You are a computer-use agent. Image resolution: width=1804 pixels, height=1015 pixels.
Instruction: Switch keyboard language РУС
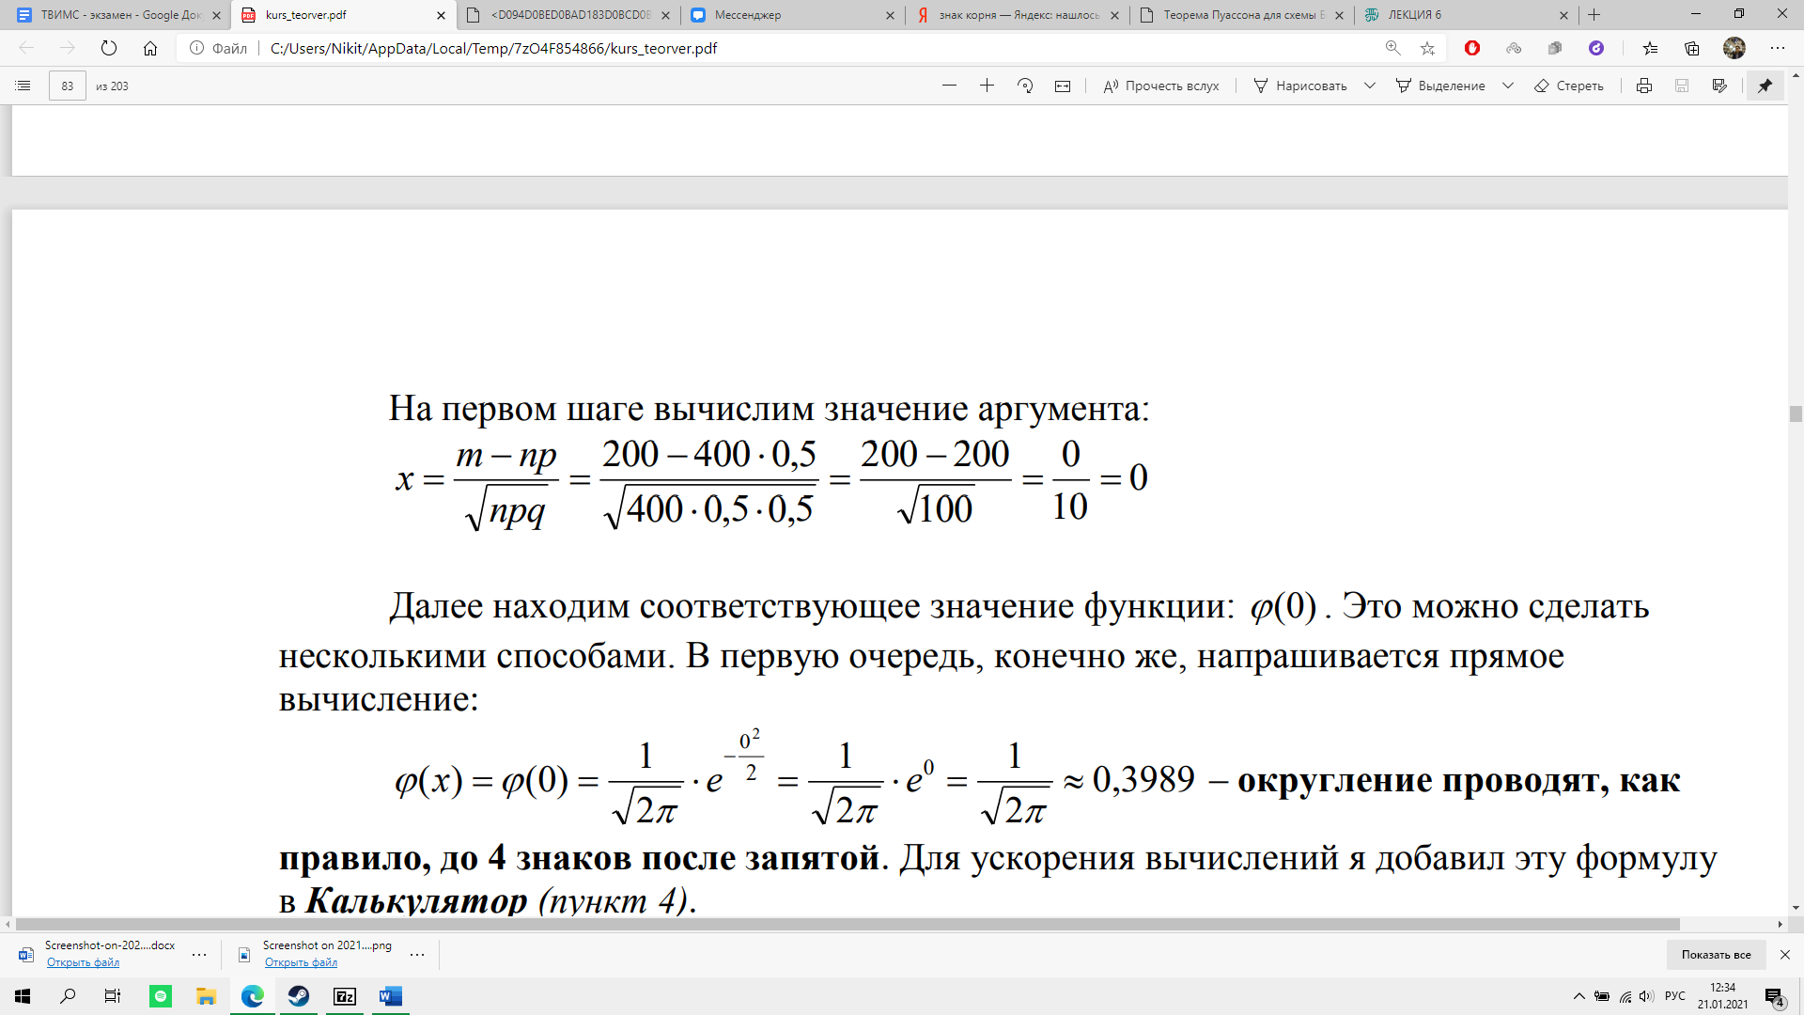pos(1675,996)
